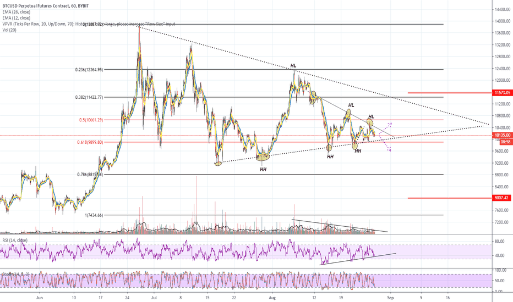Click the 08:58 candle countdown label
The height and width of the screenshot is (302, 513).
coord(505,142)
